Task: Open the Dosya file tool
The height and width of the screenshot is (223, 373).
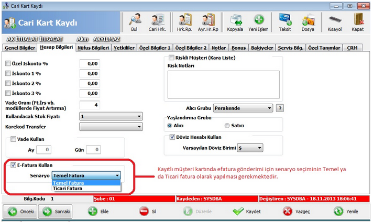Action: coord(308,23)
